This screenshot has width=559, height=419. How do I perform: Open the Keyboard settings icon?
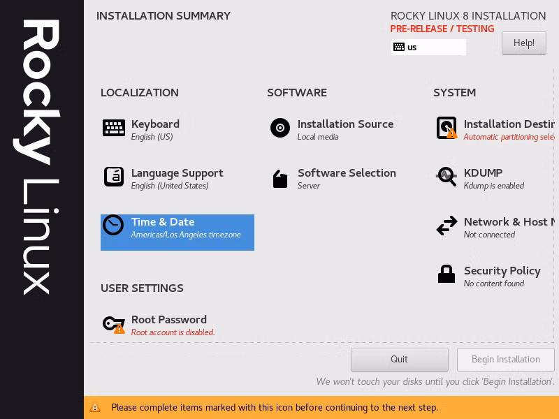(114, 128)
